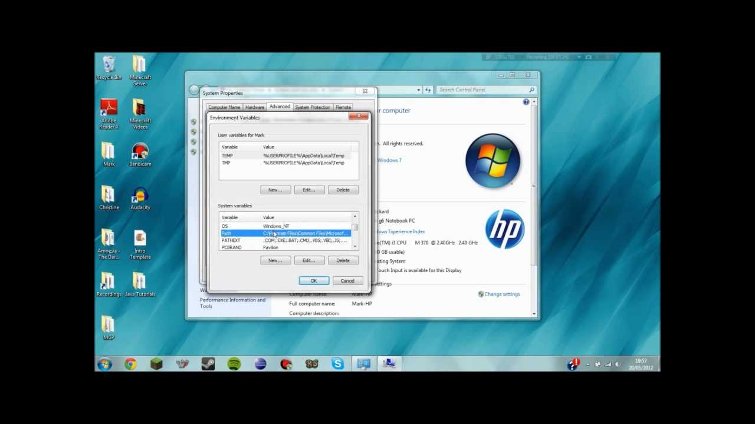
Task: Cancel the Environment Variables dialog
Action: click(347, 281)
